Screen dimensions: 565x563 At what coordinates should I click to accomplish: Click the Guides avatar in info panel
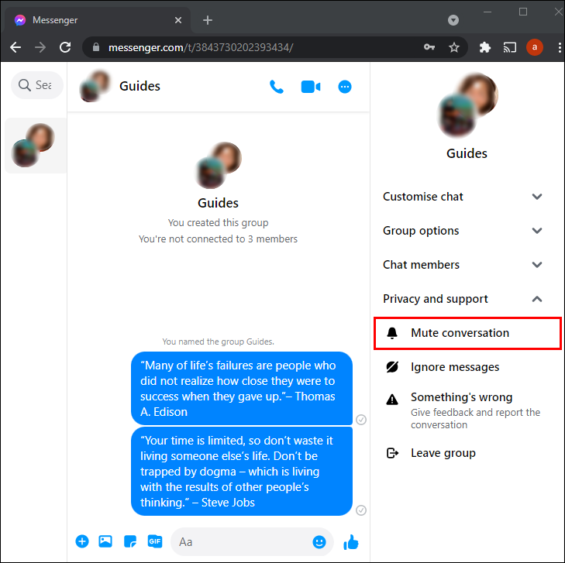[467, 105]
